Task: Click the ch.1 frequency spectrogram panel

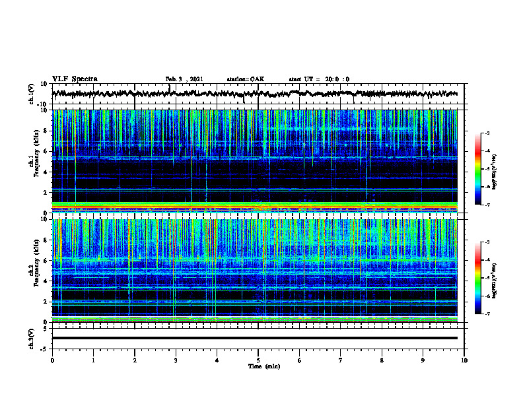Action: coord(254,161)
